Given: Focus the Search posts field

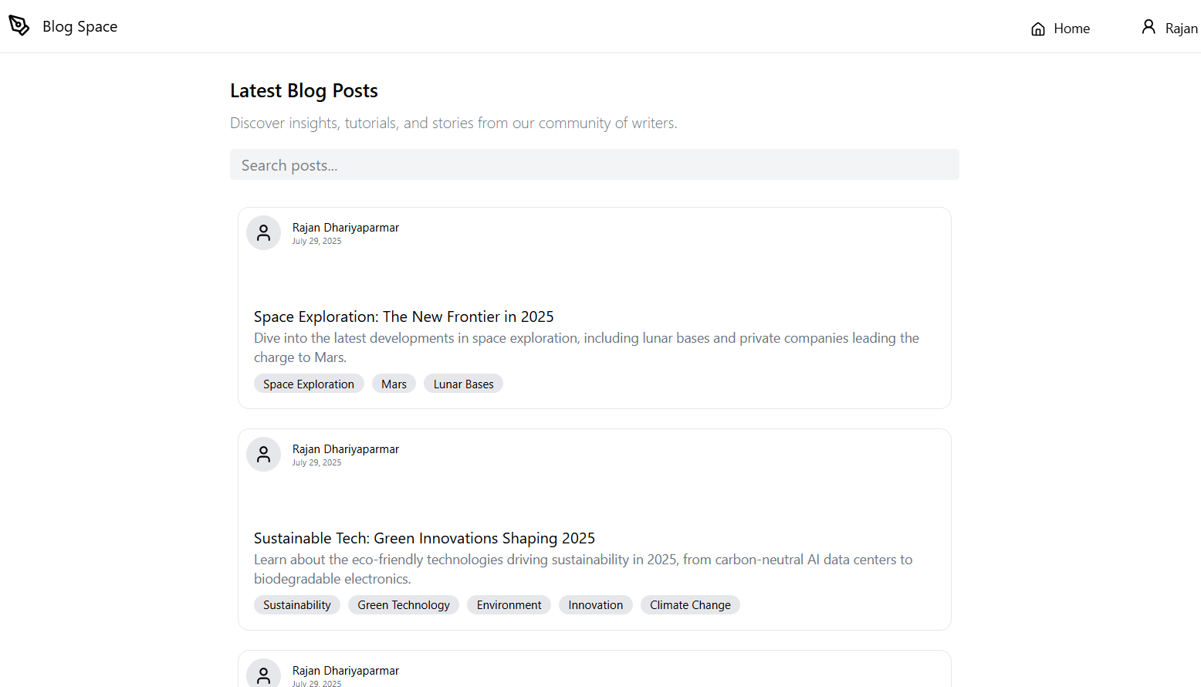Looking at the screenshot, I should 594,164.
